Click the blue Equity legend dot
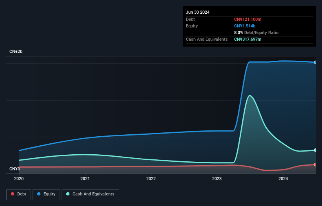This screenshot has height=206, width=322. pyautogui.click(x=39, y=194)
